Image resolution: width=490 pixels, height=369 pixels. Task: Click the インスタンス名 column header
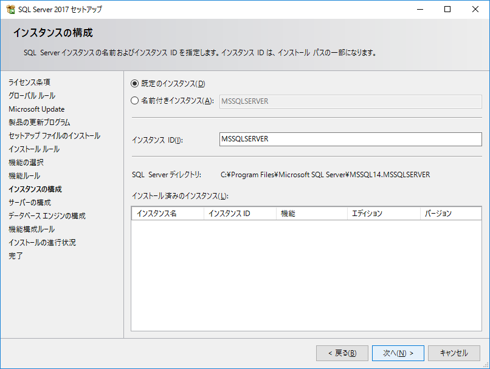(168, 214)
